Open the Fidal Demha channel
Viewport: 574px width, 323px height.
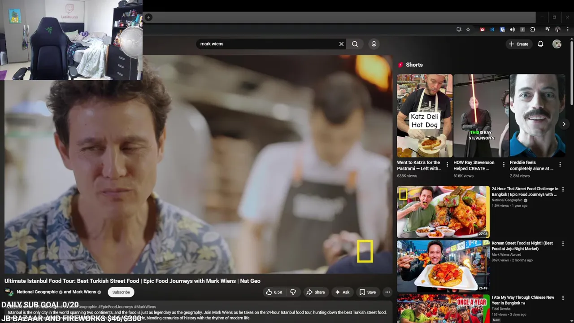click(502, 309)
